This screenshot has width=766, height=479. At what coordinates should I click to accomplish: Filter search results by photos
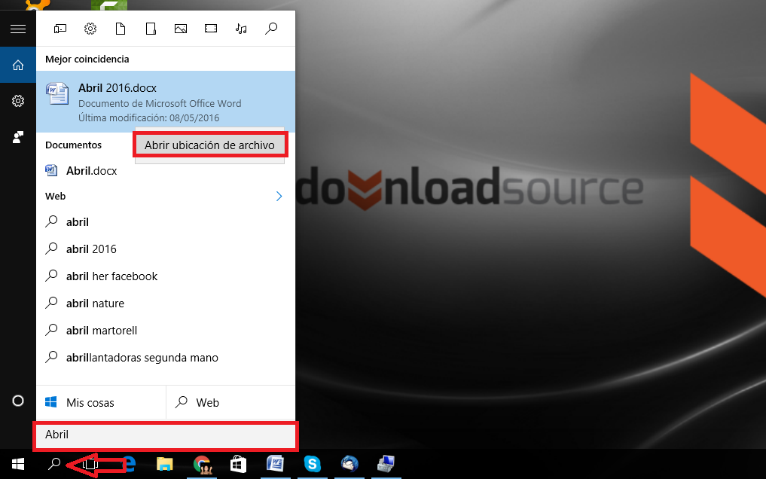coord(181,29)
